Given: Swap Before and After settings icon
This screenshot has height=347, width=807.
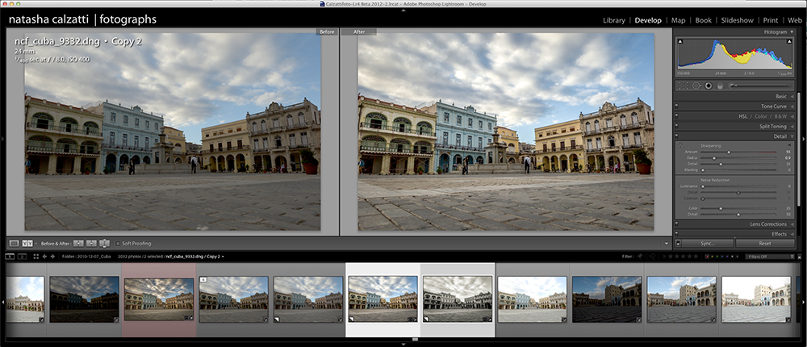Looking at the screenshot, I should [x=104, y=244].
